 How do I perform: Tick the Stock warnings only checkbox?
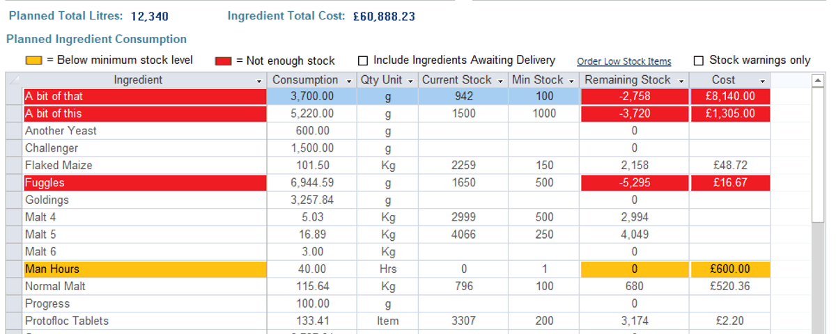coord(699,61)
